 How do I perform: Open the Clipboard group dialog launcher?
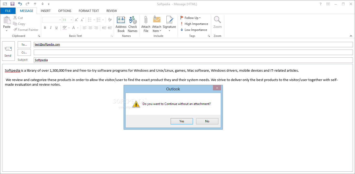pyautogui.click(x=39, y=36)
